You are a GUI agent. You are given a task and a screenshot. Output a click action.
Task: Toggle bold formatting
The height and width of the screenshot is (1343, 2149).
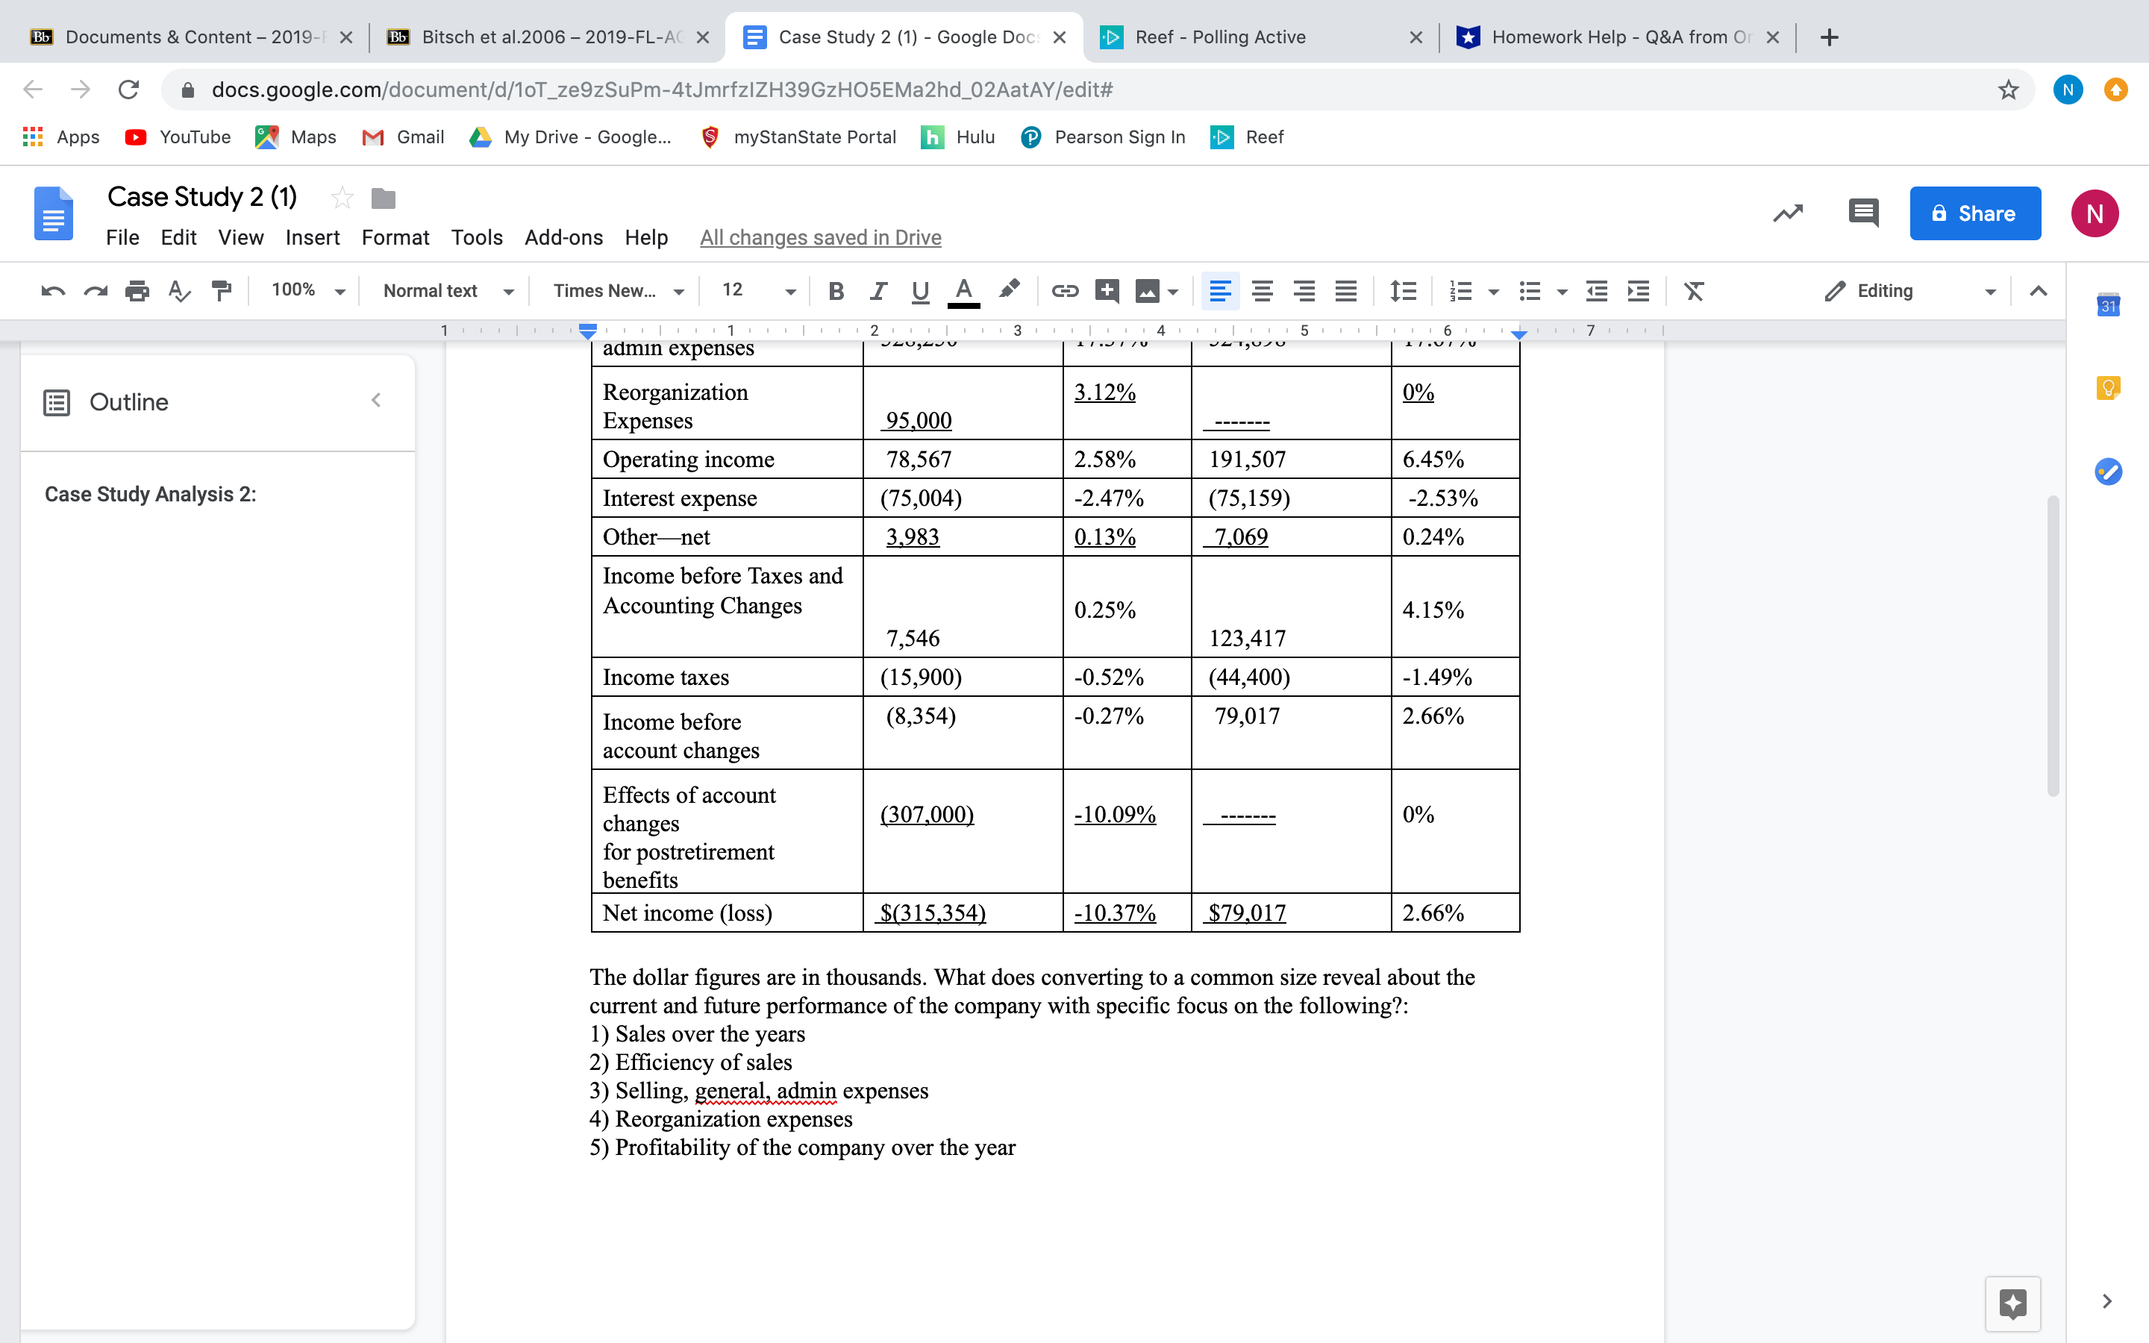point(835,290)
